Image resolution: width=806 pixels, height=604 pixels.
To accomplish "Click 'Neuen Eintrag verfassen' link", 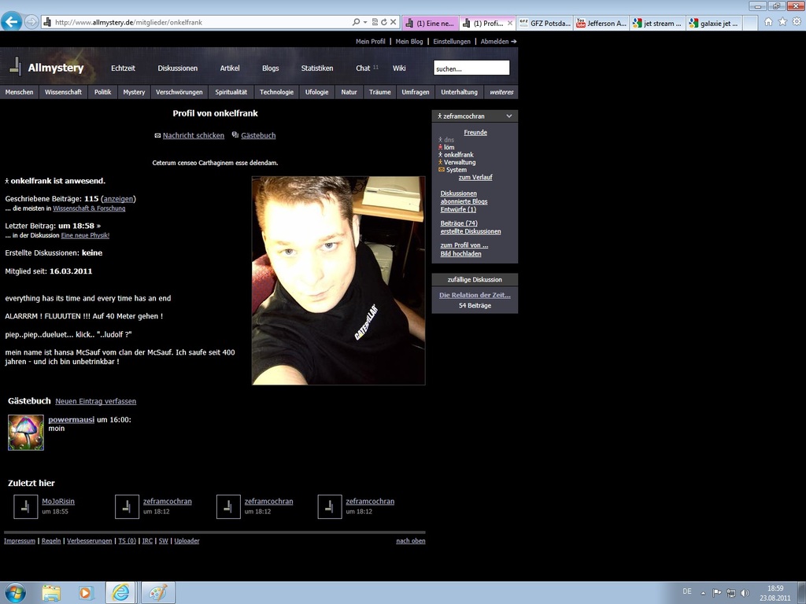I will click(x=95, y=402).
